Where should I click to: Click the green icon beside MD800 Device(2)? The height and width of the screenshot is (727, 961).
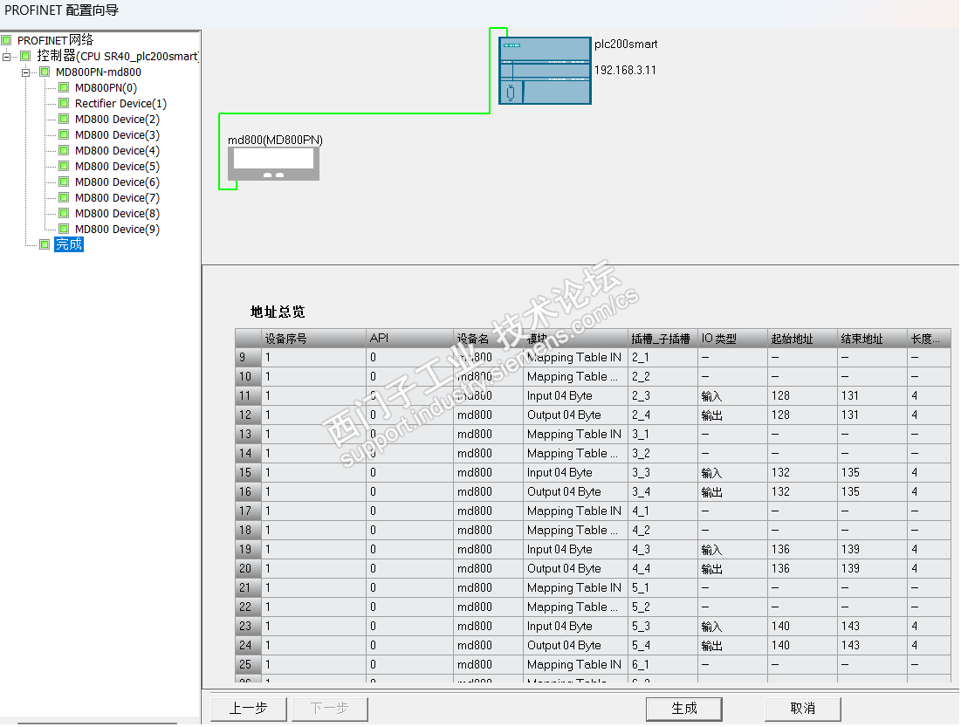[64, 119]
